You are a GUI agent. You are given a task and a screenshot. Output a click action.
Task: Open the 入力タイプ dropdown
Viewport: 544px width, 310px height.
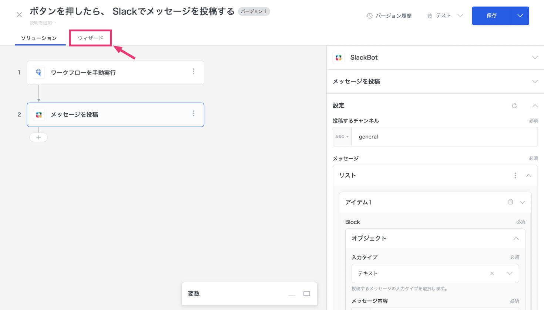510,273
